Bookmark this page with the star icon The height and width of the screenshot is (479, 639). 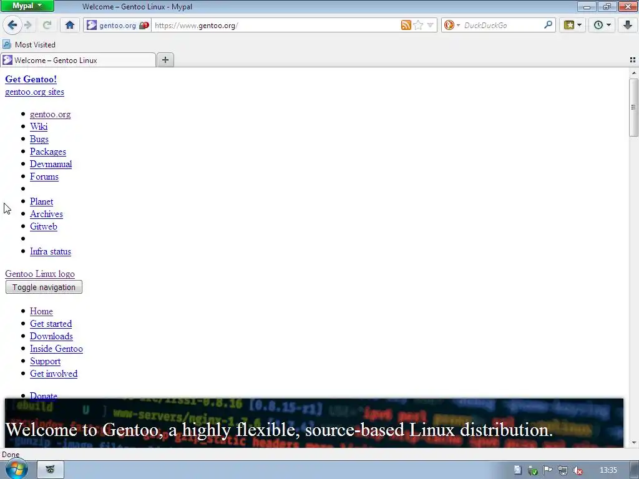[x=418, y=25]
